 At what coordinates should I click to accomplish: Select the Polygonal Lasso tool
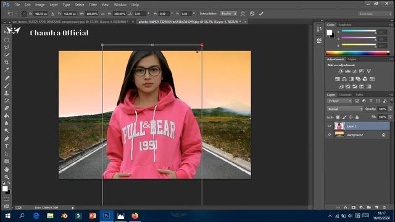point(7,47)
